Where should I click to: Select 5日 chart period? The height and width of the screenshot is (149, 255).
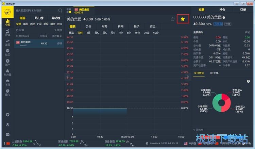coord(88,33)
